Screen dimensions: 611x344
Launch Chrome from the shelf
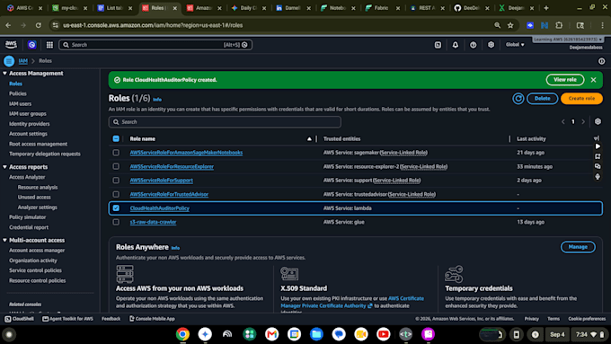pyautogui.click(x=182, y=334)
